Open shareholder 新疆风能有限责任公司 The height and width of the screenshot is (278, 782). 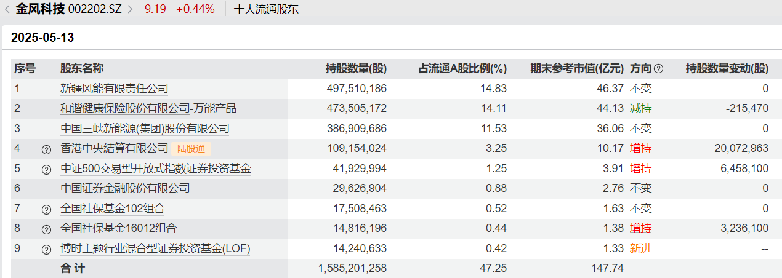click(x=114, y=89)
